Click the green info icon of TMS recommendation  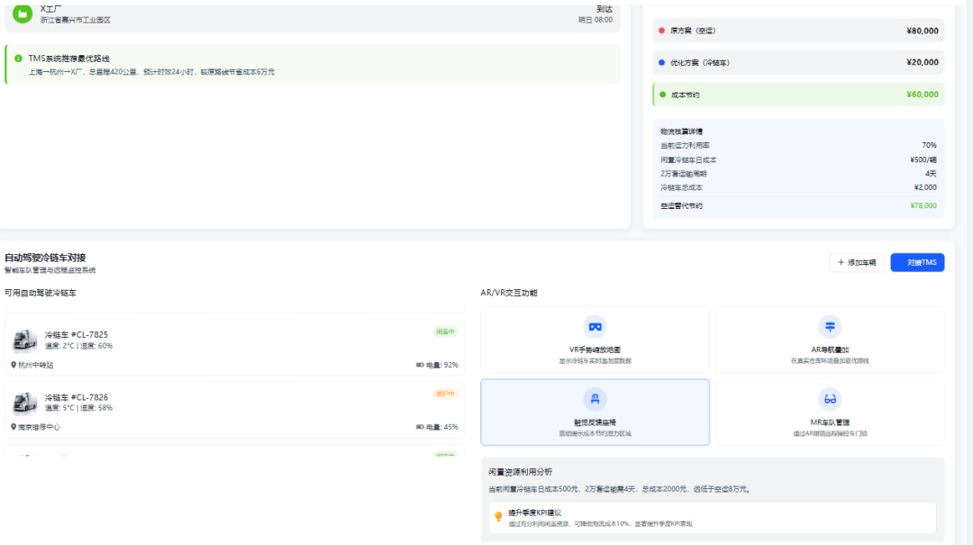[x=18, y=59]
